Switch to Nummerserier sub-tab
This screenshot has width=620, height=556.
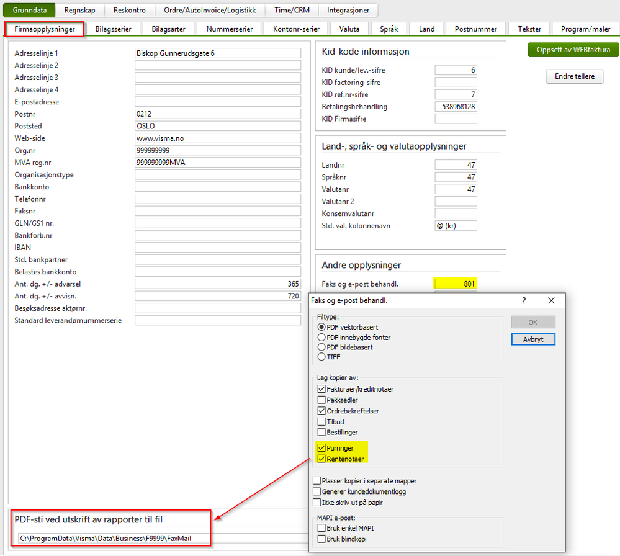[230, 29]
